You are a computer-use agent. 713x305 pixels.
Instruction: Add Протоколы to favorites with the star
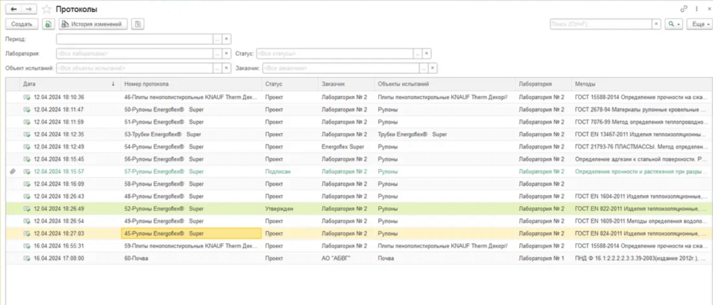click(x=47, y=9)
